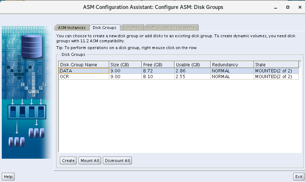Open the Volumes tab
The width and height of the screenshot is (305, 182).
point(132,28)
